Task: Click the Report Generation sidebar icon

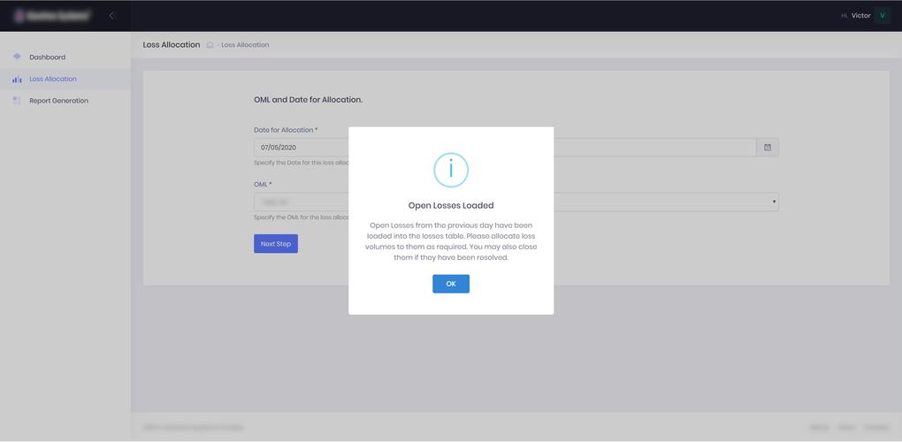Action: (x=17, y=101)
